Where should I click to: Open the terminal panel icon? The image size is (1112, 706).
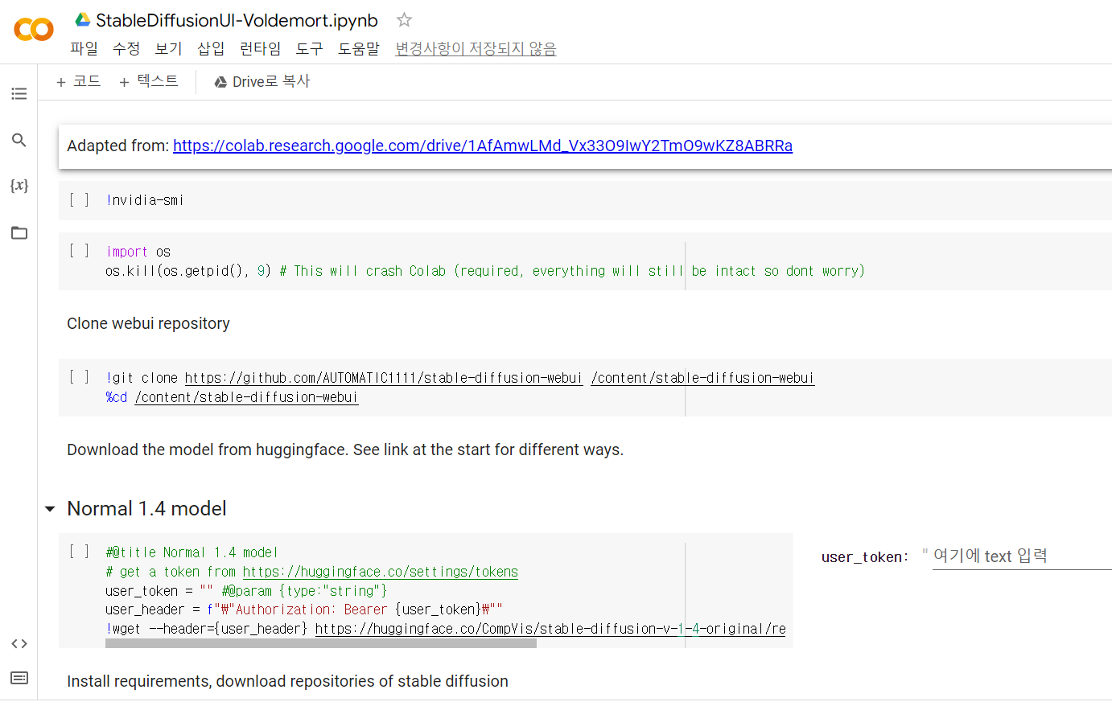point(19,678)
